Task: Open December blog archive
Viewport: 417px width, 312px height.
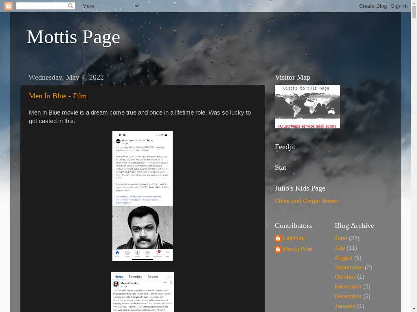Action: click(x=348, y=296)
